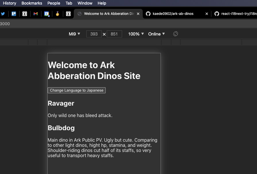
Task: Open the Online network throttling dropdown
Action: [x=156, y=33]
